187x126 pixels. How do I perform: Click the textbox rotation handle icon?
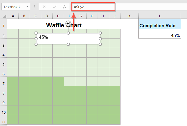68,24
